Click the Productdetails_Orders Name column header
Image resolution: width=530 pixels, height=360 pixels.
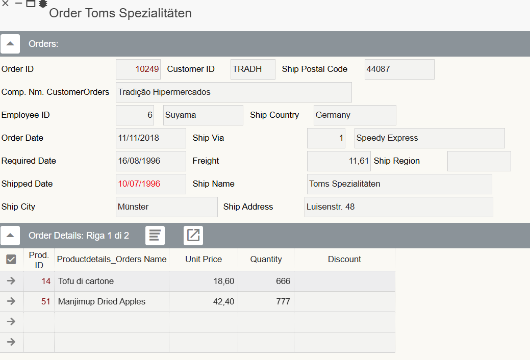(112, 259)
